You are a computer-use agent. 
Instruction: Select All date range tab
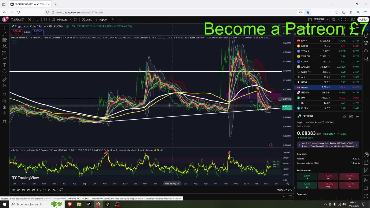point(54,190)
